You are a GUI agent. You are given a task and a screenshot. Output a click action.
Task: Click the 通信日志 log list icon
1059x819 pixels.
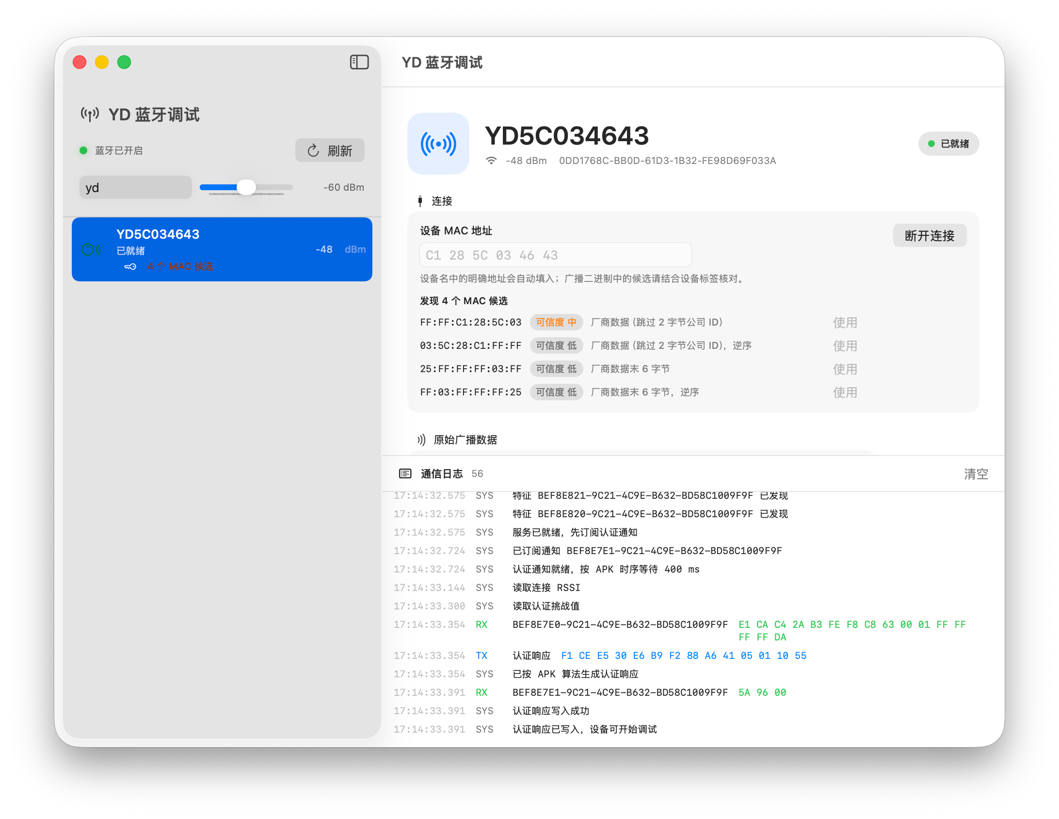point(405,474)
